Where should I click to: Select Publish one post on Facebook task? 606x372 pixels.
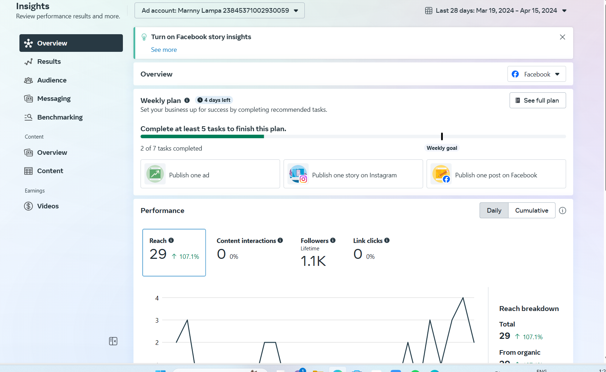click(x=496, y=174)
